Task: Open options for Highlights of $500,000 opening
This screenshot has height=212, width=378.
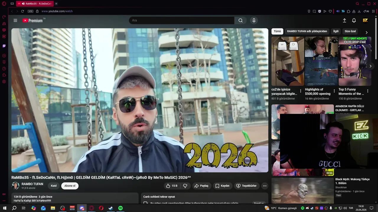Action: point(334,91)
